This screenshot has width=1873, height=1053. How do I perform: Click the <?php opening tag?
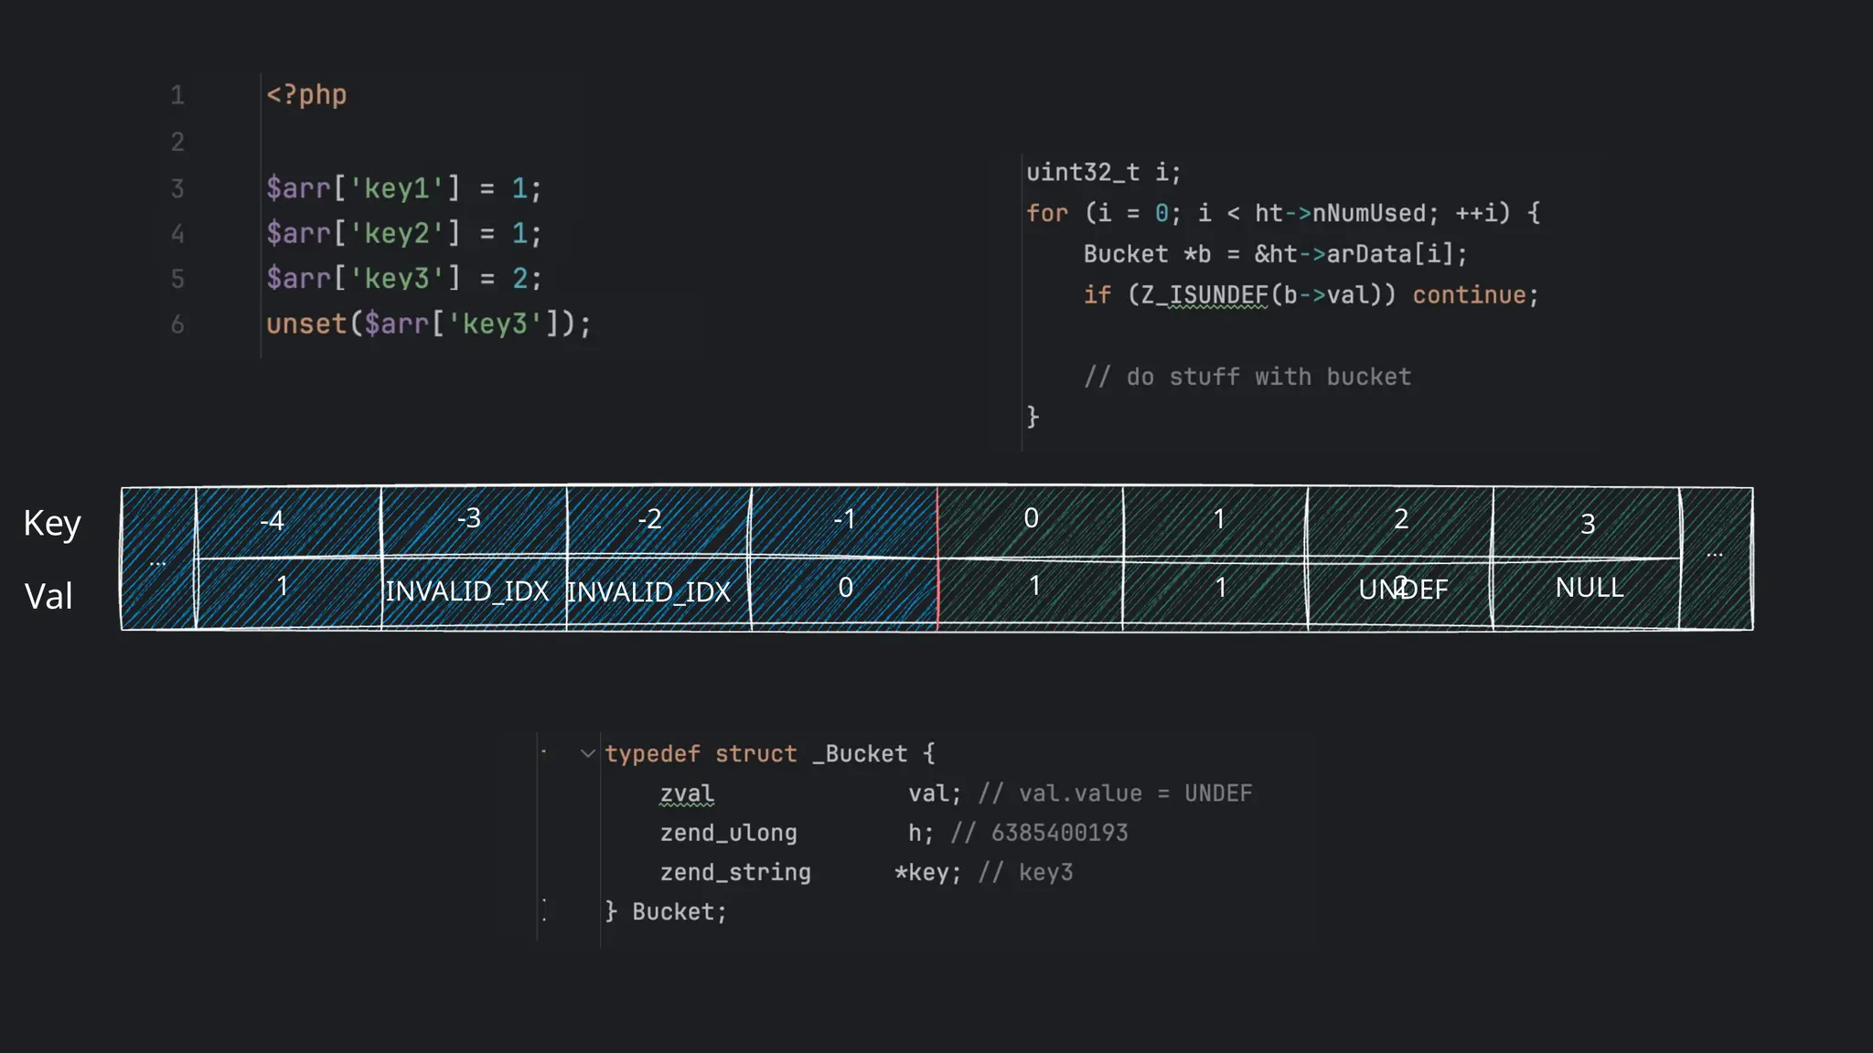coord(306,95)
